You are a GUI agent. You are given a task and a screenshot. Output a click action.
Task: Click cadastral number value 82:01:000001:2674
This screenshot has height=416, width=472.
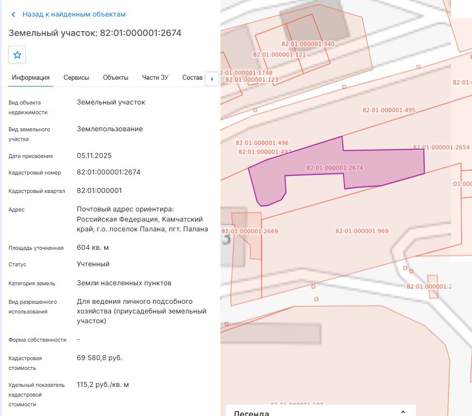coord(109,172)
